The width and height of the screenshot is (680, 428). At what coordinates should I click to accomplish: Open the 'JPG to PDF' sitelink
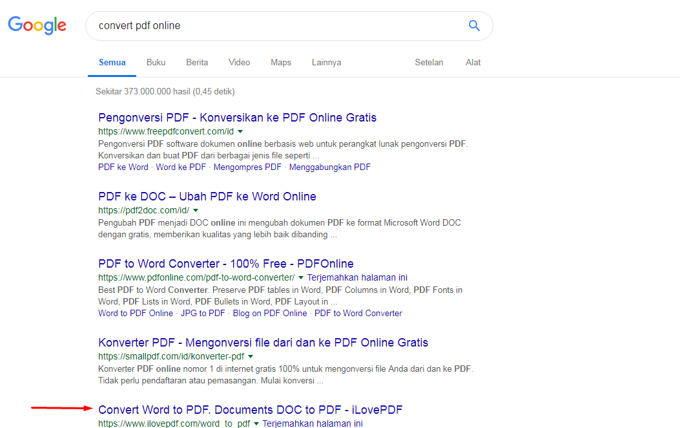pyautogui.click(x=203, y=314)
